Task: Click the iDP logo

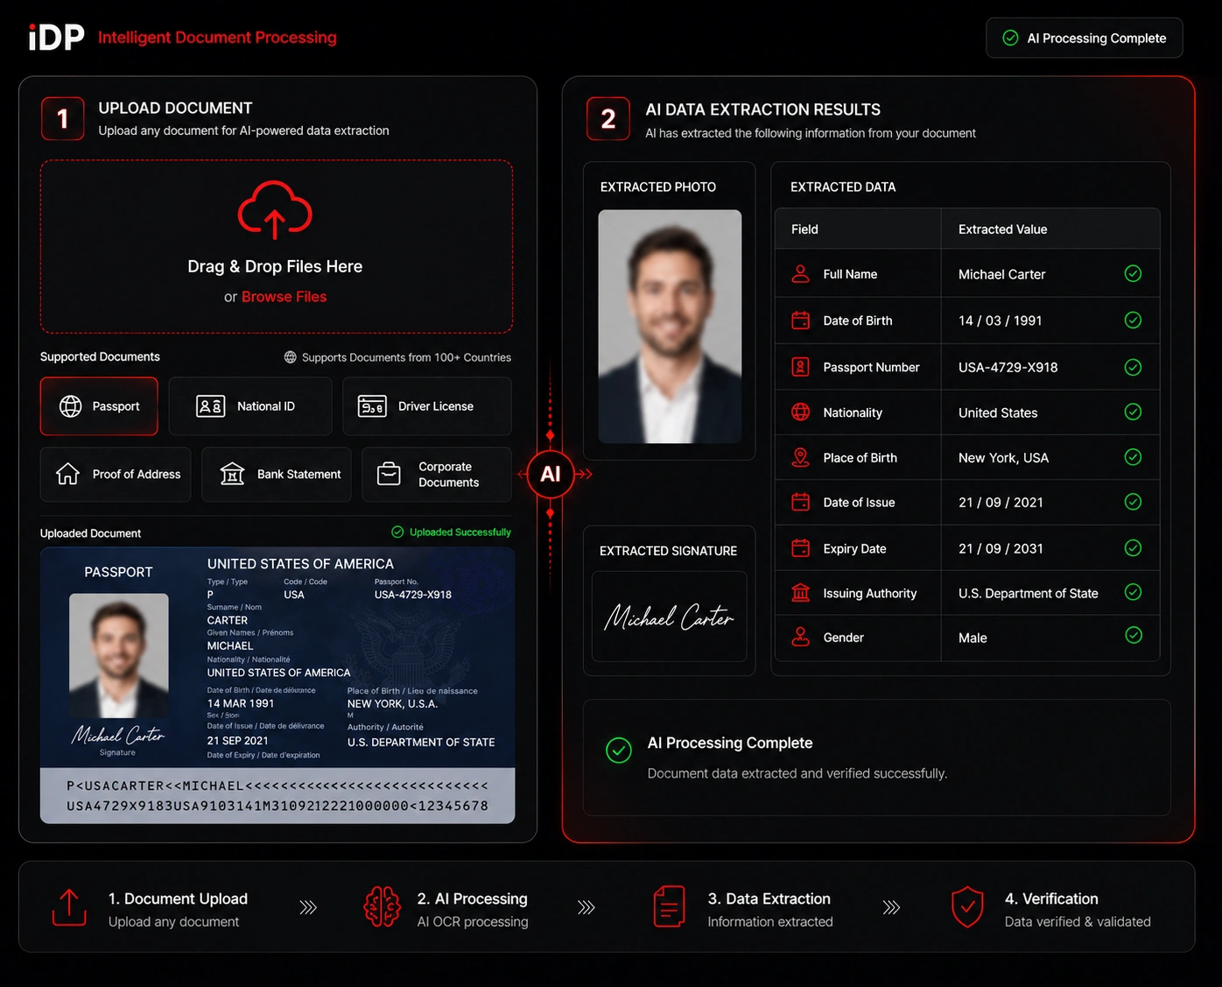Action: (x=57, y=38)
